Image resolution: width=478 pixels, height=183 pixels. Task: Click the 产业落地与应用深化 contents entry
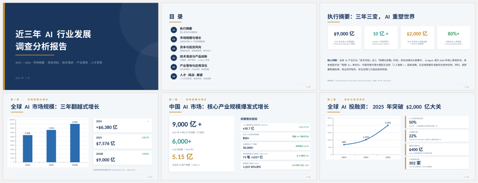pos(193,66)
